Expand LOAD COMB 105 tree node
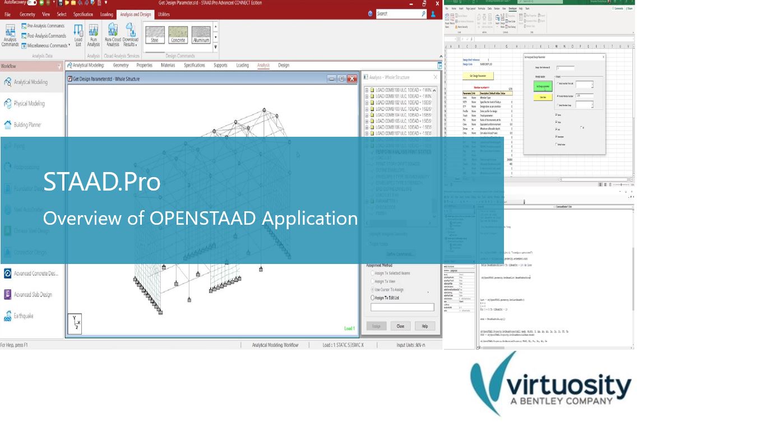768x431 pixels. coord(367,121)
